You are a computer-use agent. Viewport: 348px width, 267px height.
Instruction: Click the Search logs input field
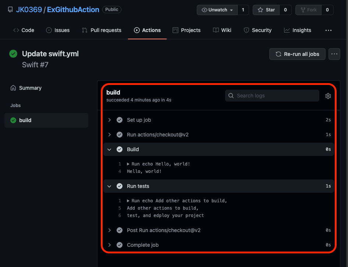click(272, 96)
